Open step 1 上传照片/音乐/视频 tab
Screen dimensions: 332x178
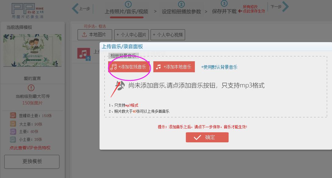(127, 11)
